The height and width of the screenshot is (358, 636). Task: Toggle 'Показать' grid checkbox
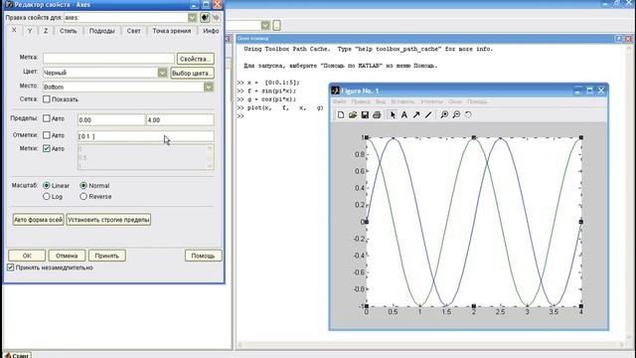click(47, 99)
